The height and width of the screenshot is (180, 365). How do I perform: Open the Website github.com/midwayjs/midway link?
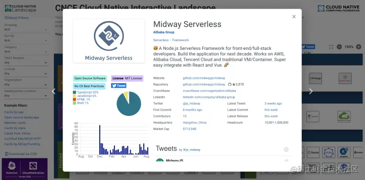tap(204, 78)
